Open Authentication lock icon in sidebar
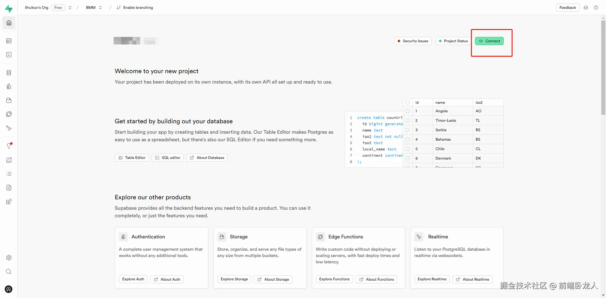606x298 pixels. (x=9, y=86)
